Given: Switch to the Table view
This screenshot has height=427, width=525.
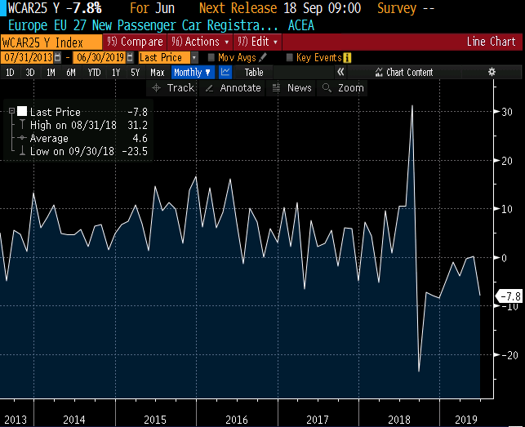Looking at the screenshot, I should [x=254, y=73].
